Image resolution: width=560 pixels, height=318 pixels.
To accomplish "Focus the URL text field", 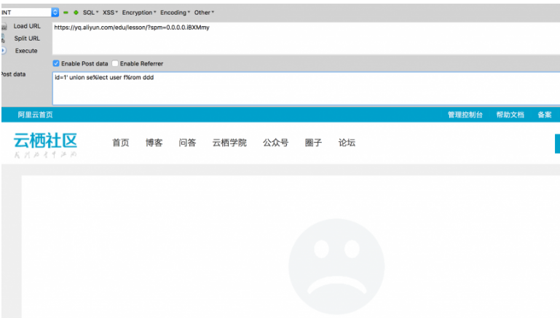I will click(x=306, y=39).
